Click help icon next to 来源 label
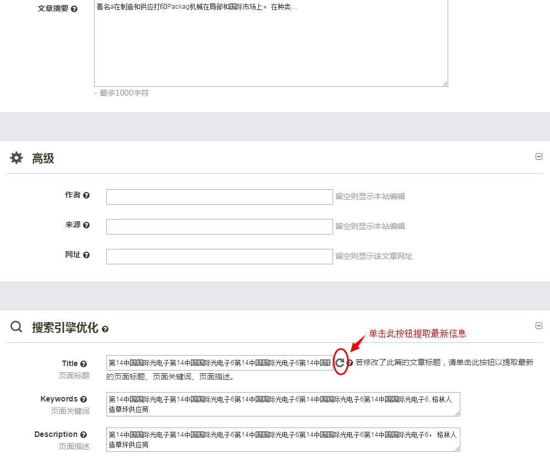The image size is (550, 464). click(86, 225)
